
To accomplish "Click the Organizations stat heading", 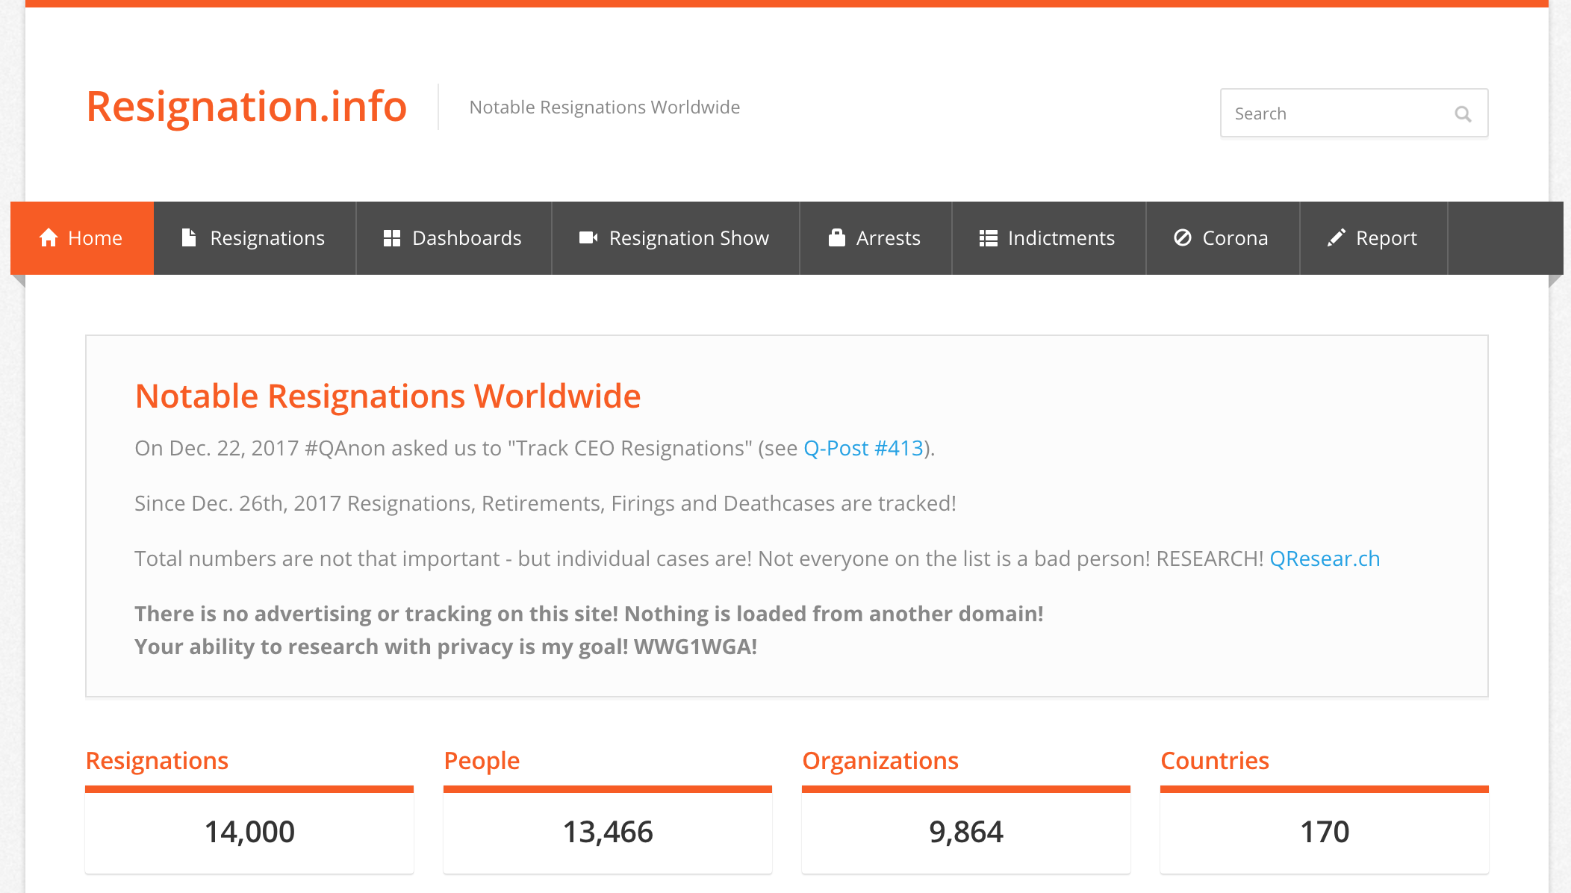I will (x=880, y=760).
